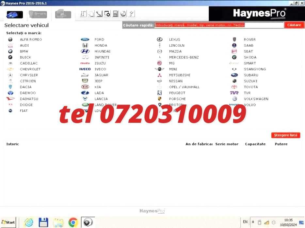
Task: Choose OPEL / VAUXHALL brand
Action: click(x=184, y=87)
